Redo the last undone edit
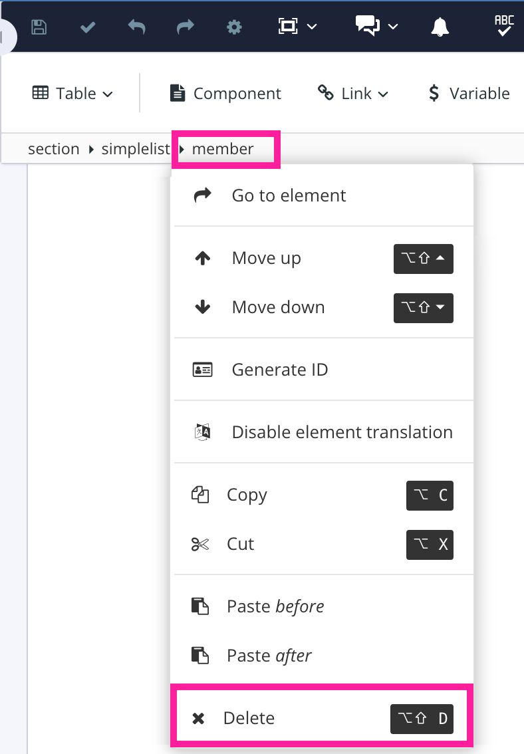The height and width of the screenshot is (754, 524). coord(186,27)
